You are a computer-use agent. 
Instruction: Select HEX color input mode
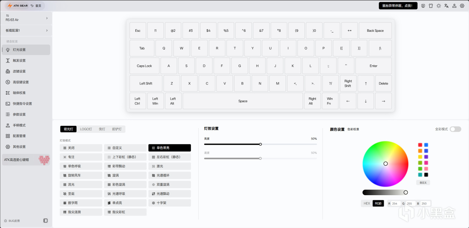click(367, 203)
